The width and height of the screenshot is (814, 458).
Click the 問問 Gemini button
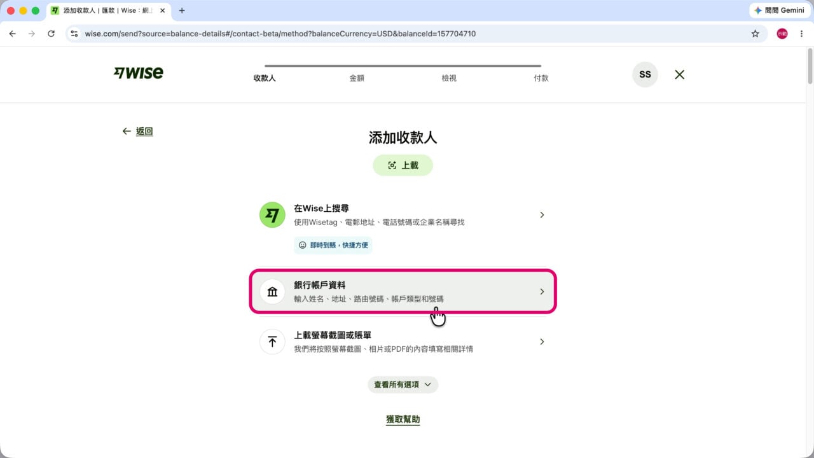(779, 10)
